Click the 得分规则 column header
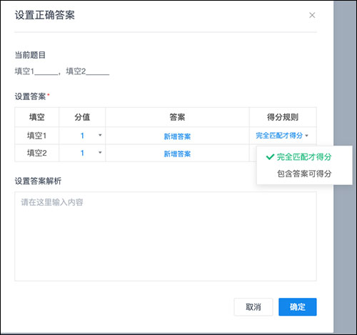Screen dimensions: 357x335 (x=283, y=117)
